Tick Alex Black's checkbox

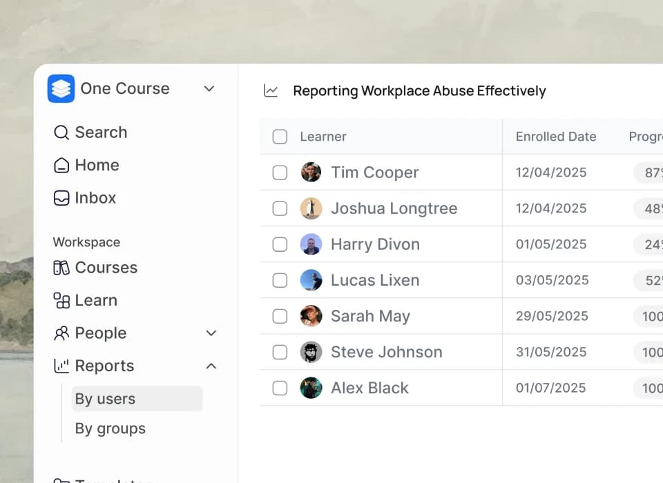click(280, 388)
